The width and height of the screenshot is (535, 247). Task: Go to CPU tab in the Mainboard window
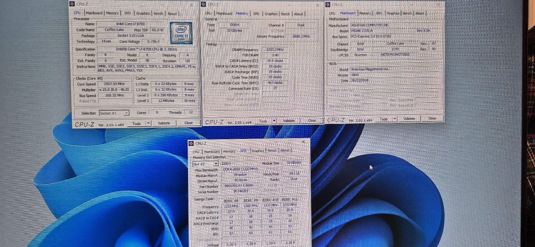click(x=332, y=13)
